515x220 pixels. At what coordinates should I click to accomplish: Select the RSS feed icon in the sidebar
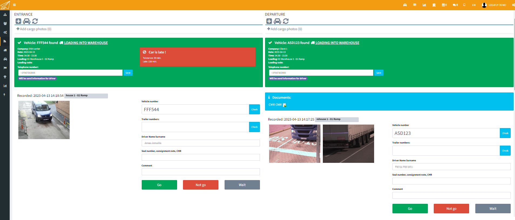(x=5, y=41)
